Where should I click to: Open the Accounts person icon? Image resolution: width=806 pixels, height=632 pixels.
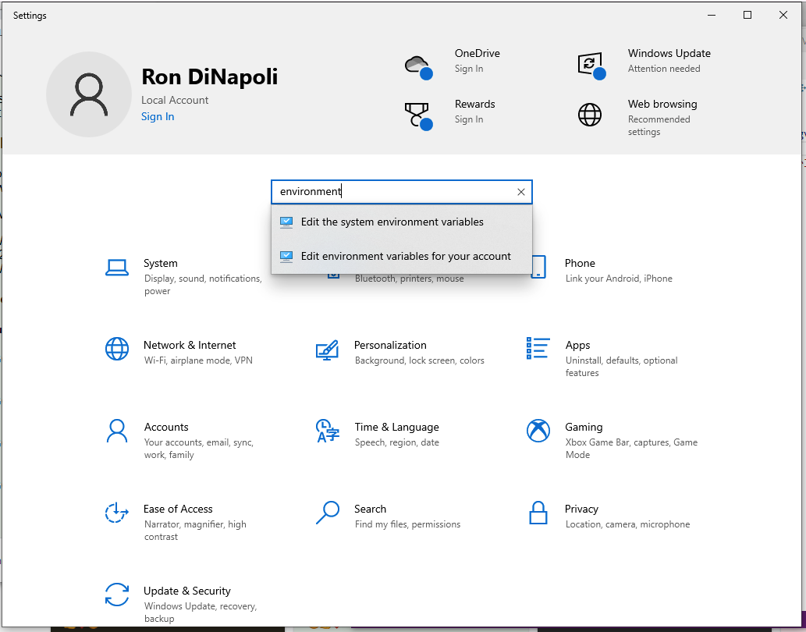117,431
